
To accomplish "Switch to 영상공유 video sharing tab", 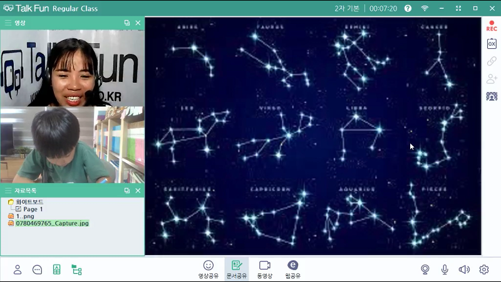I will 209,269.
